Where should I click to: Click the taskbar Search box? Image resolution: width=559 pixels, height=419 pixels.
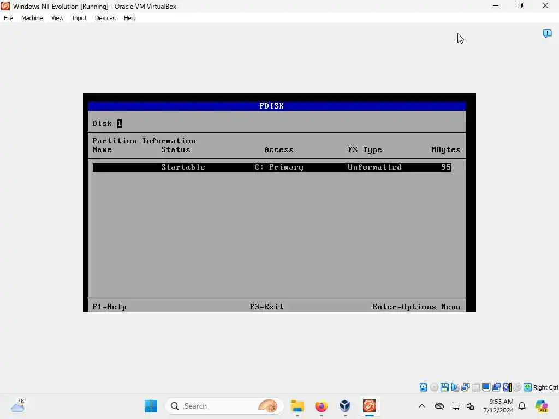click(224, 406)
